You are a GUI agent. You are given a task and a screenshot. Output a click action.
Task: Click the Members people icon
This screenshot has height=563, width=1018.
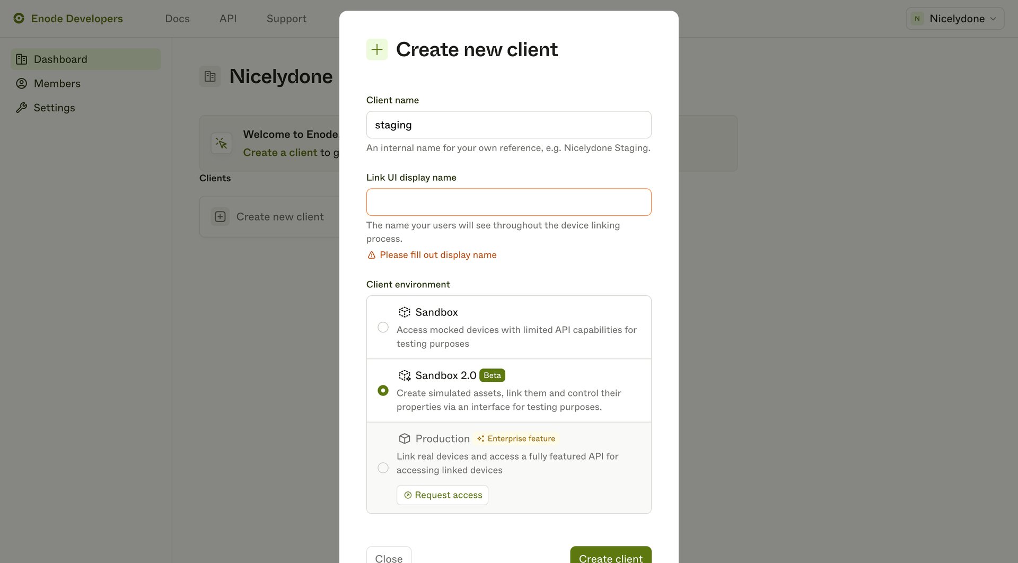coord(22,83)
